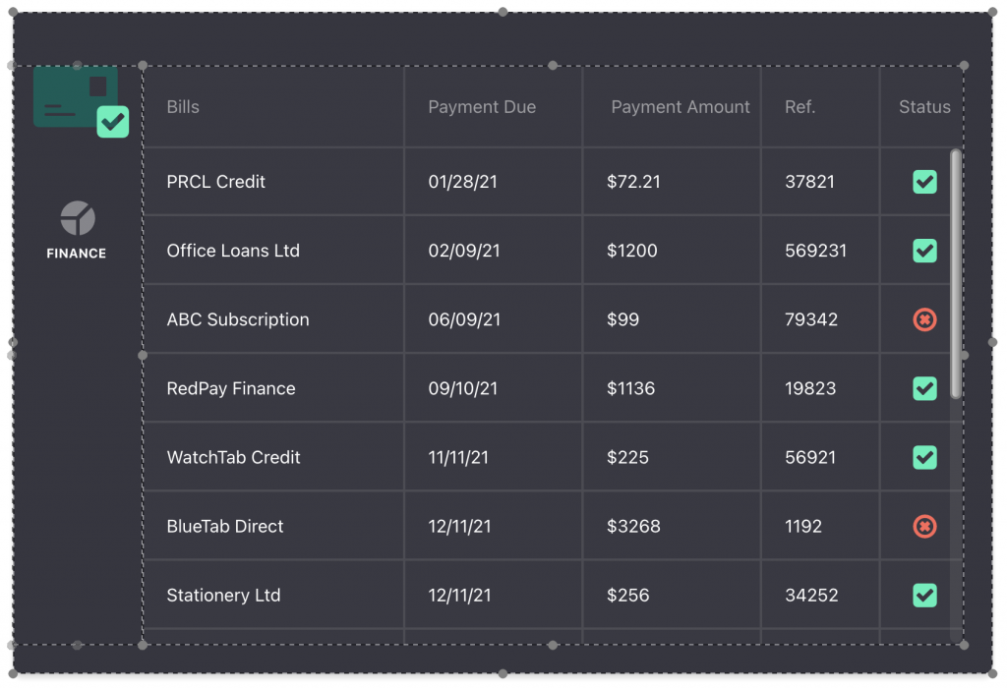Click the Status column header
Image resolution: width=1007 pixels, height=688 pixels.
click(x=924, y=107)
